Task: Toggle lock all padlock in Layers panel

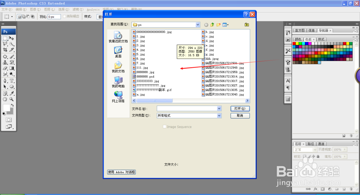Action: click(x=318, y=157)
